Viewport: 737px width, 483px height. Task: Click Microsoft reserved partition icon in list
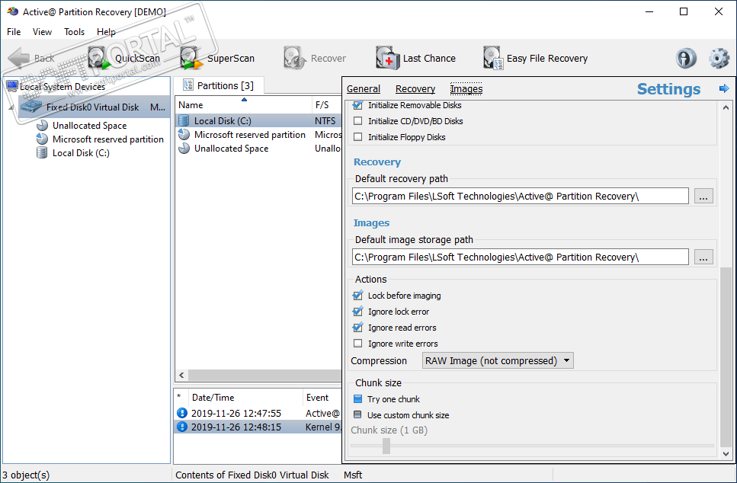click(x=184, y=134)
